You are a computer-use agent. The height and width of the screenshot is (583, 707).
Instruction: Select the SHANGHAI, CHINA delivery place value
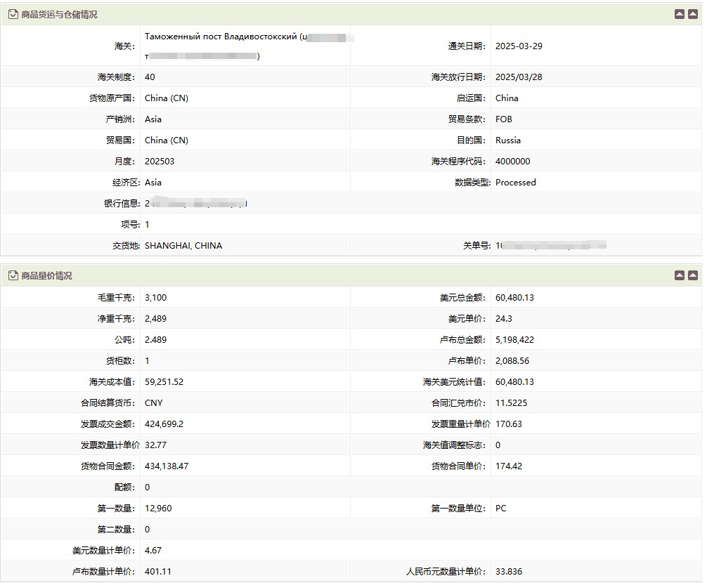click(183, 246)
